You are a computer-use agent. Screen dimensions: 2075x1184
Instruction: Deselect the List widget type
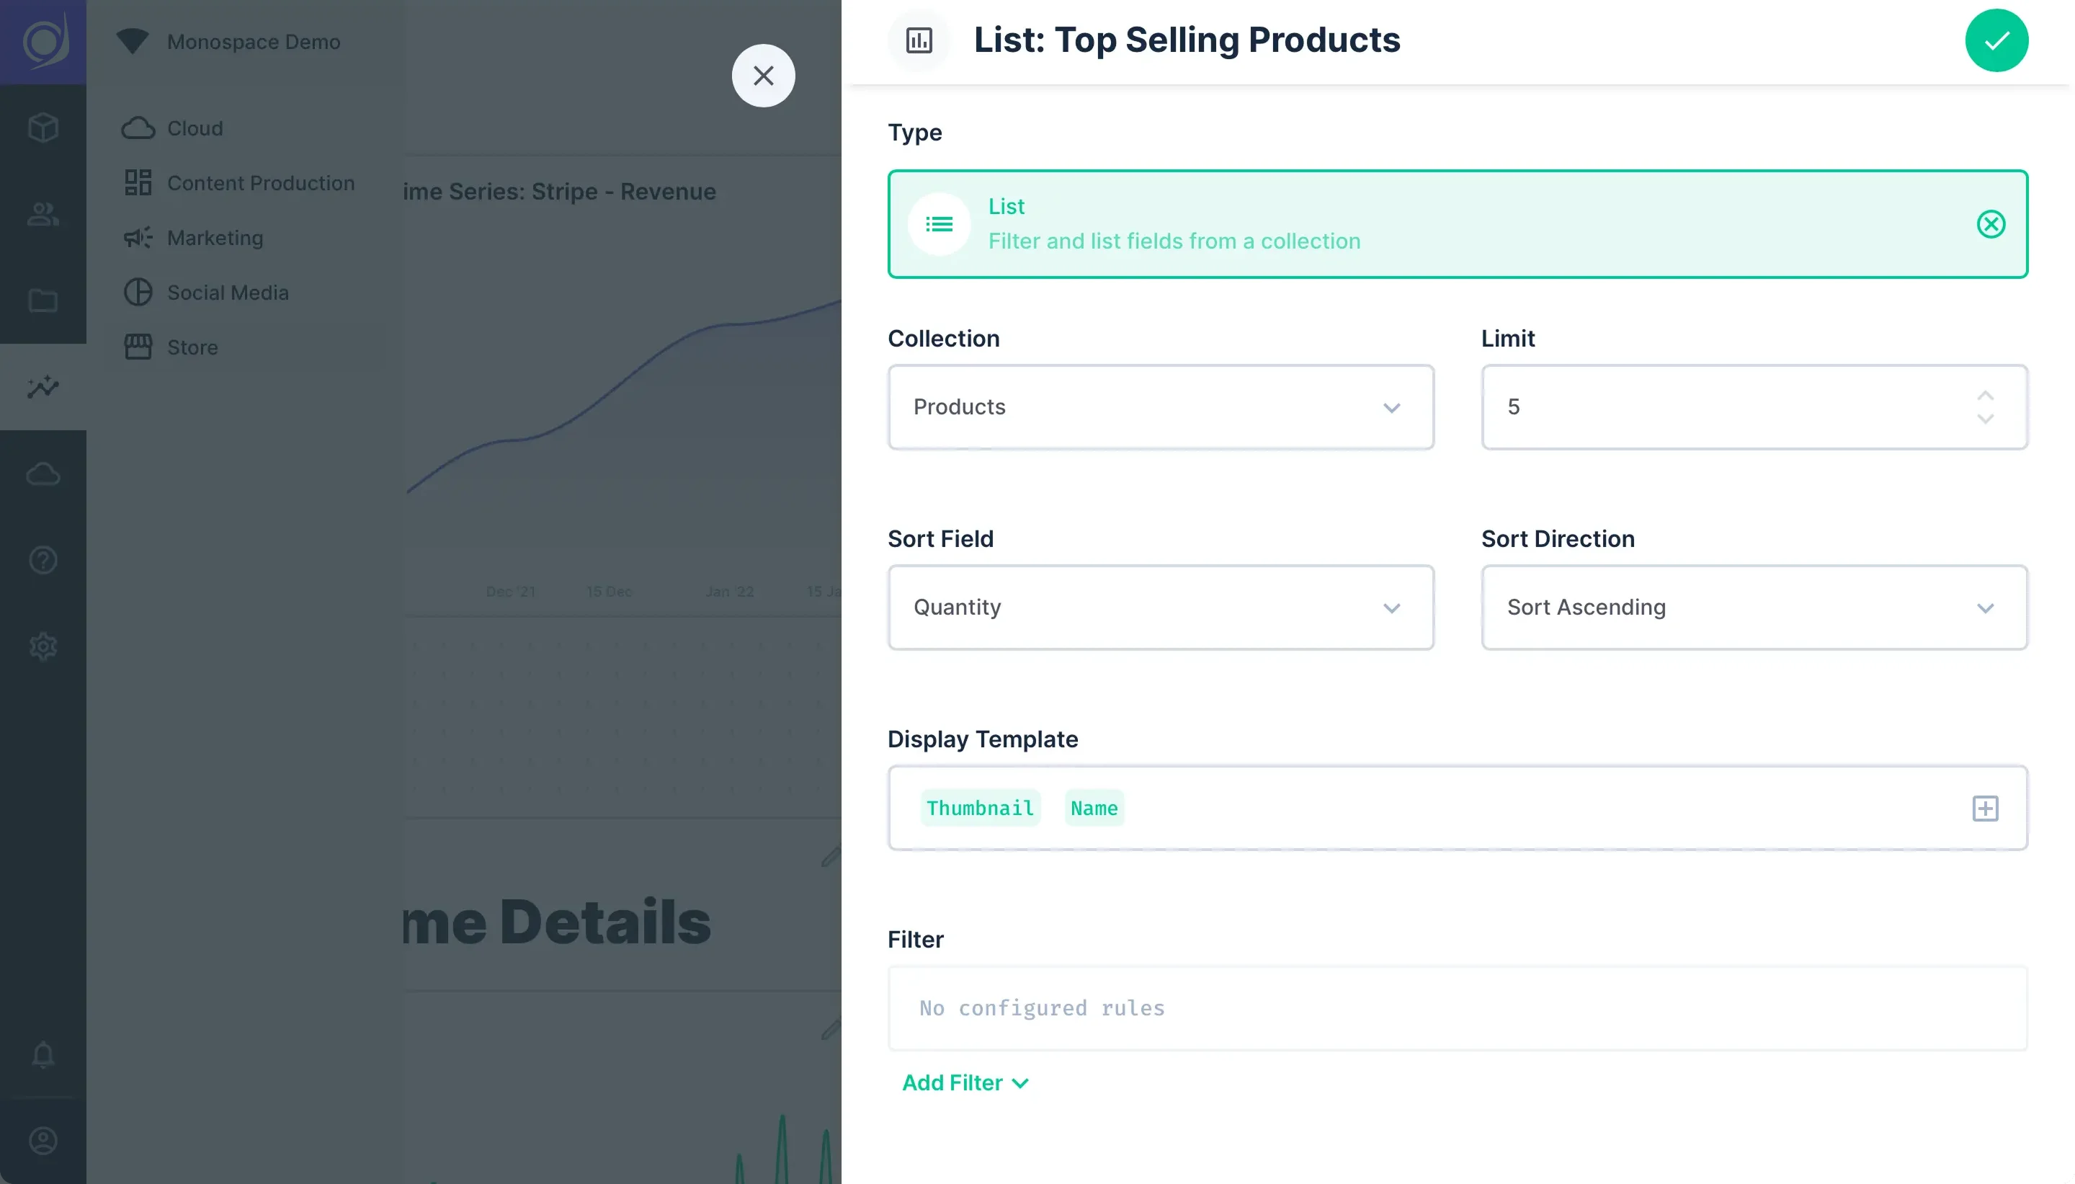[1990, 224]
